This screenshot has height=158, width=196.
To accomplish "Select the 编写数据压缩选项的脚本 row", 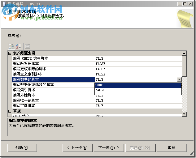I will pyautogui.click(x=54, y=85).
